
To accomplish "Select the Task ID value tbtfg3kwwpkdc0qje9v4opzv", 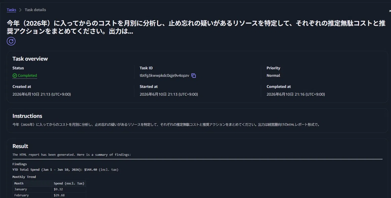I will 164,76.
